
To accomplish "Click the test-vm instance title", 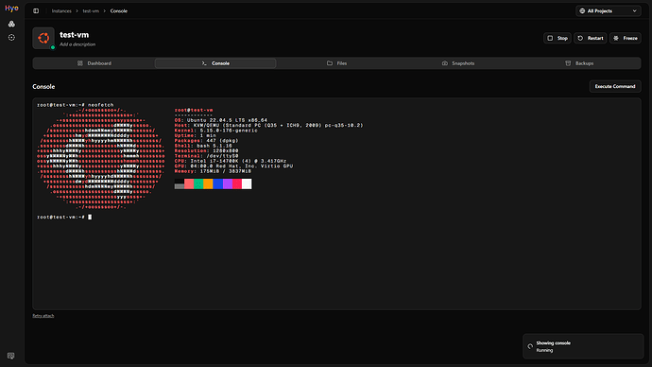I will [x=74, y=35].
